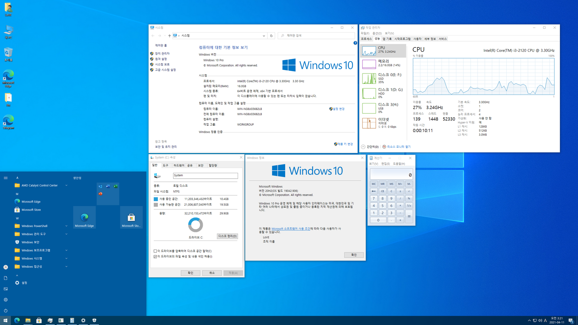Click the Microsoft Edge start tile

coord(85,217)
